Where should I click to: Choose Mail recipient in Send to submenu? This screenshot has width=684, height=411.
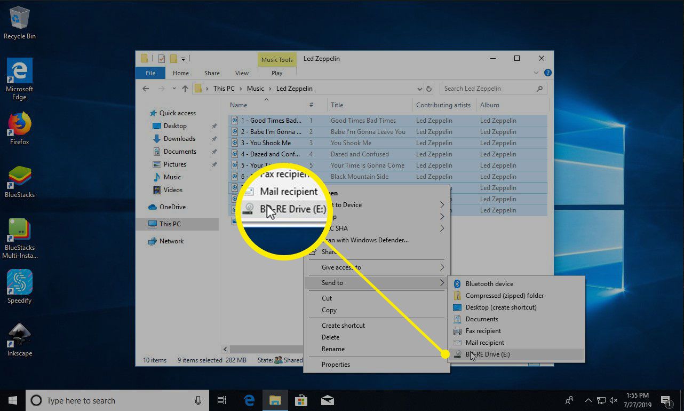tap(517, 343)
